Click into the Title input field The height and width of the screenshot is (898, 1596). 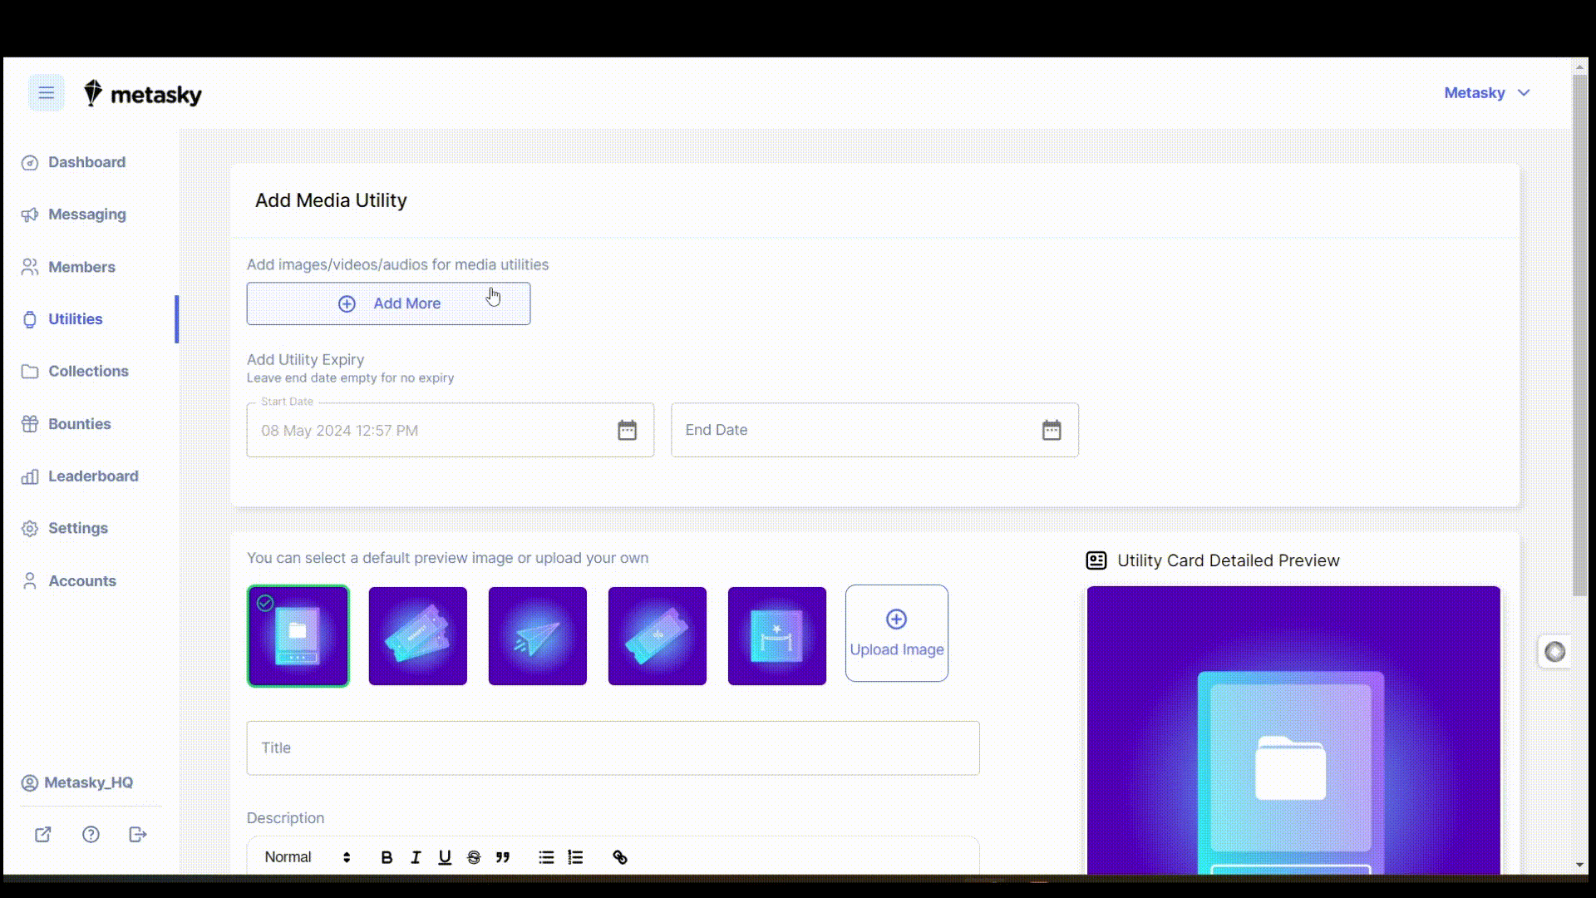(x=613, y=748)
